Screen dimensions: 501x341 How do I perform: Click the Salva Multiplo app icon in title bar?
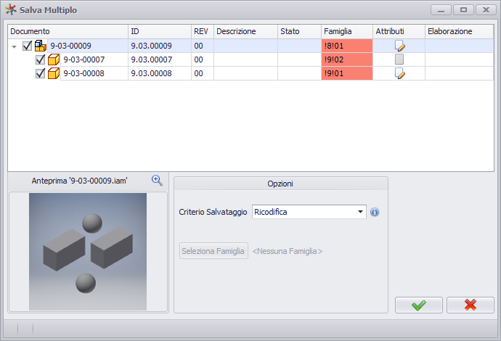[x=11, y=10]
